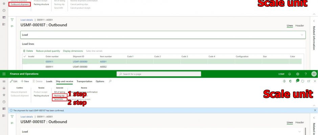Click New in lower window action bar
Viewport: 318px width, 135px height.
click(25, 81)
